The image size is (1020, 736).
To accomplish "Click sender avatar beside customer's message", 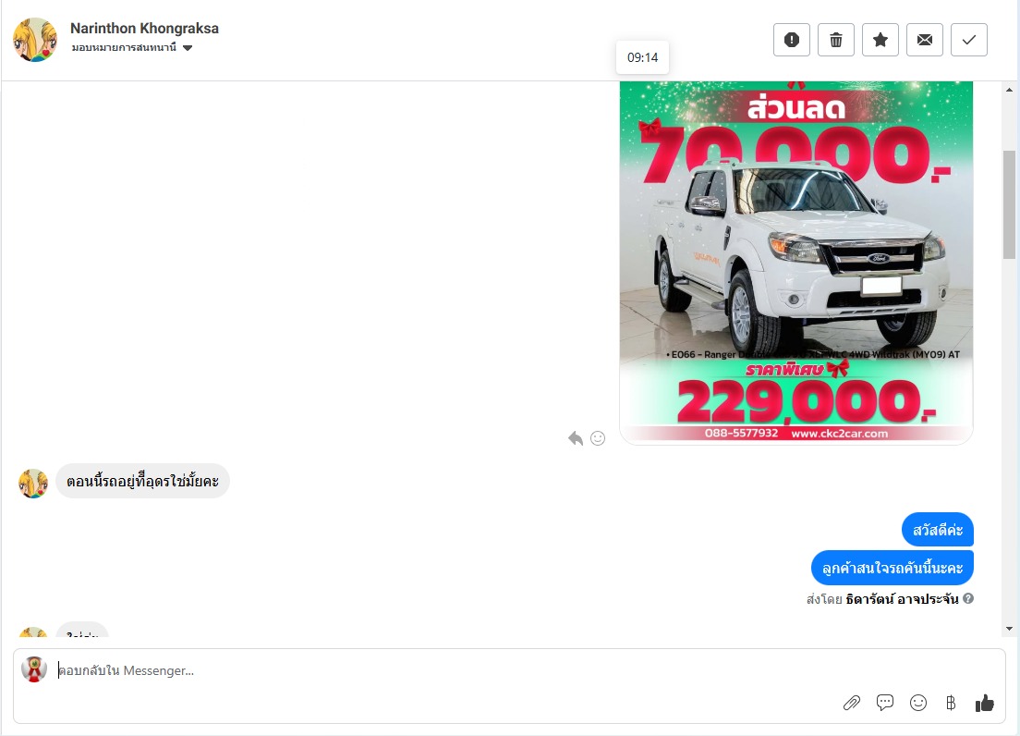I will pyautogui.click(x=33, y=484).
